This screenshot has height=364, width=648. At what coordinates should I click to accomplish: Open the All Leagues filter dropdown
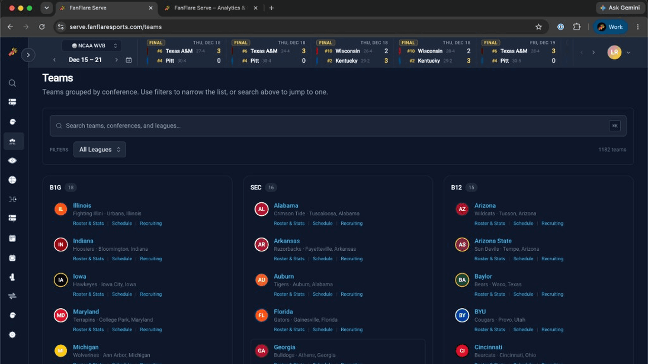[100, 150]
